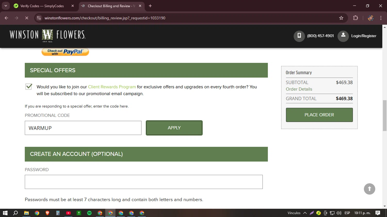Click the (800) 457-4901 phone number
The image size is (387, 217).
tap(320, 36)
